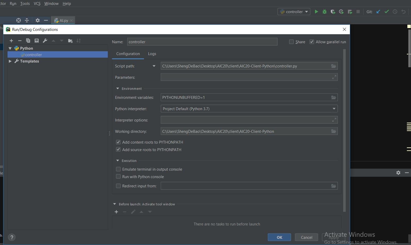Browse for script path folder icon

tap(334, 66)
